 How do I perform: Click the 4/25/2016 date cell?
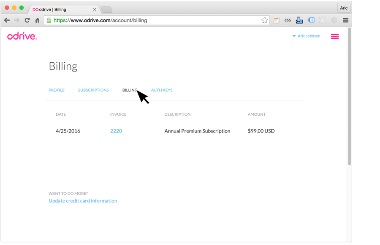pyautogui.click(x=68, y=131)
